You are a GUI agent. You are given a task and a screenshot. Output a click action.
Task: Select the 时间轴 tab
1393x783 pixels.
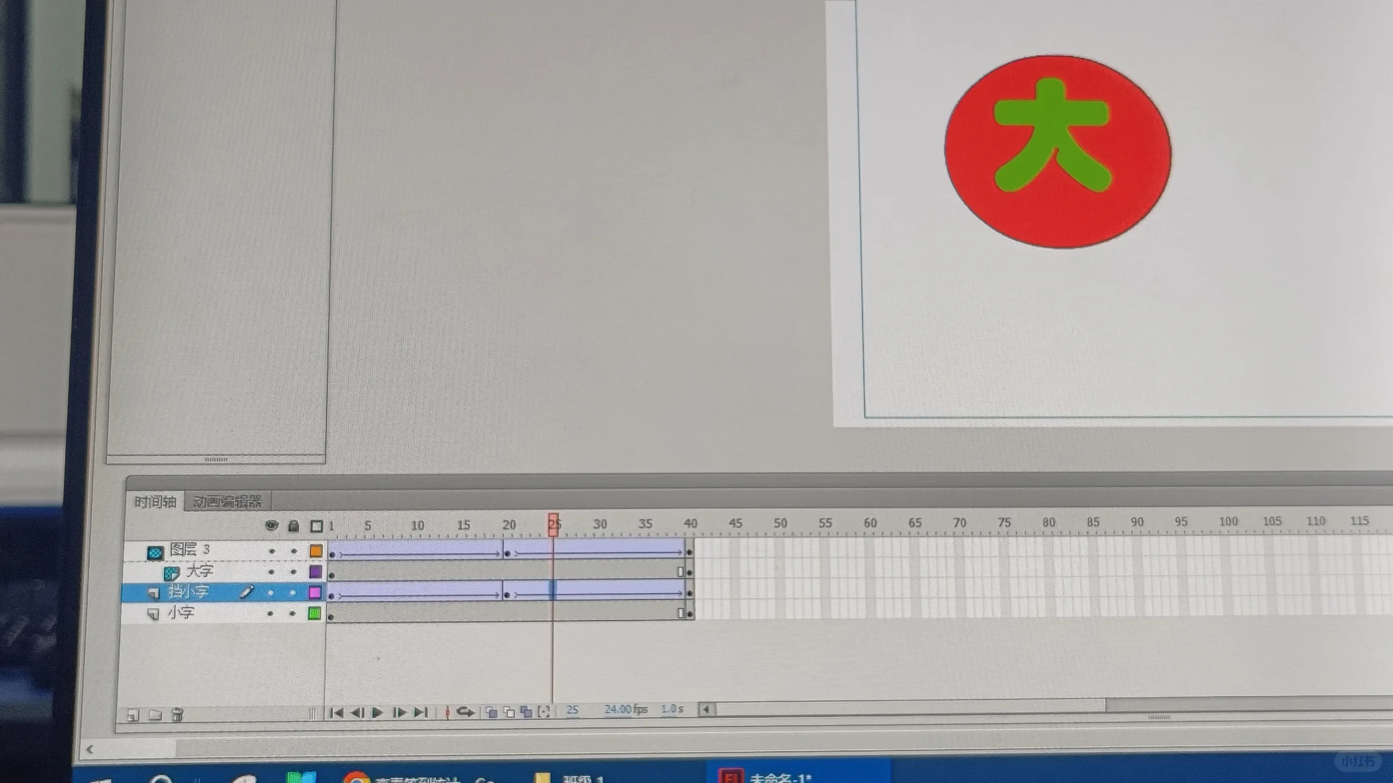tap(155, 502)
